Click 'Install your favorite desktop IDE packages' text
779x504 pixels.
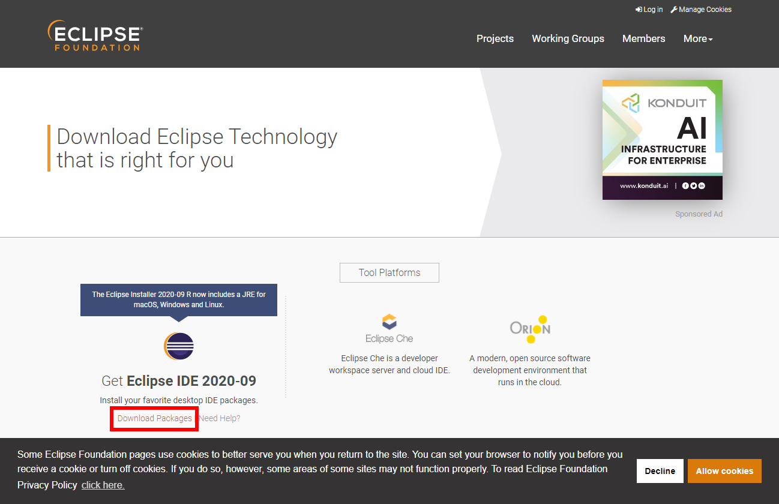[179, 400]
